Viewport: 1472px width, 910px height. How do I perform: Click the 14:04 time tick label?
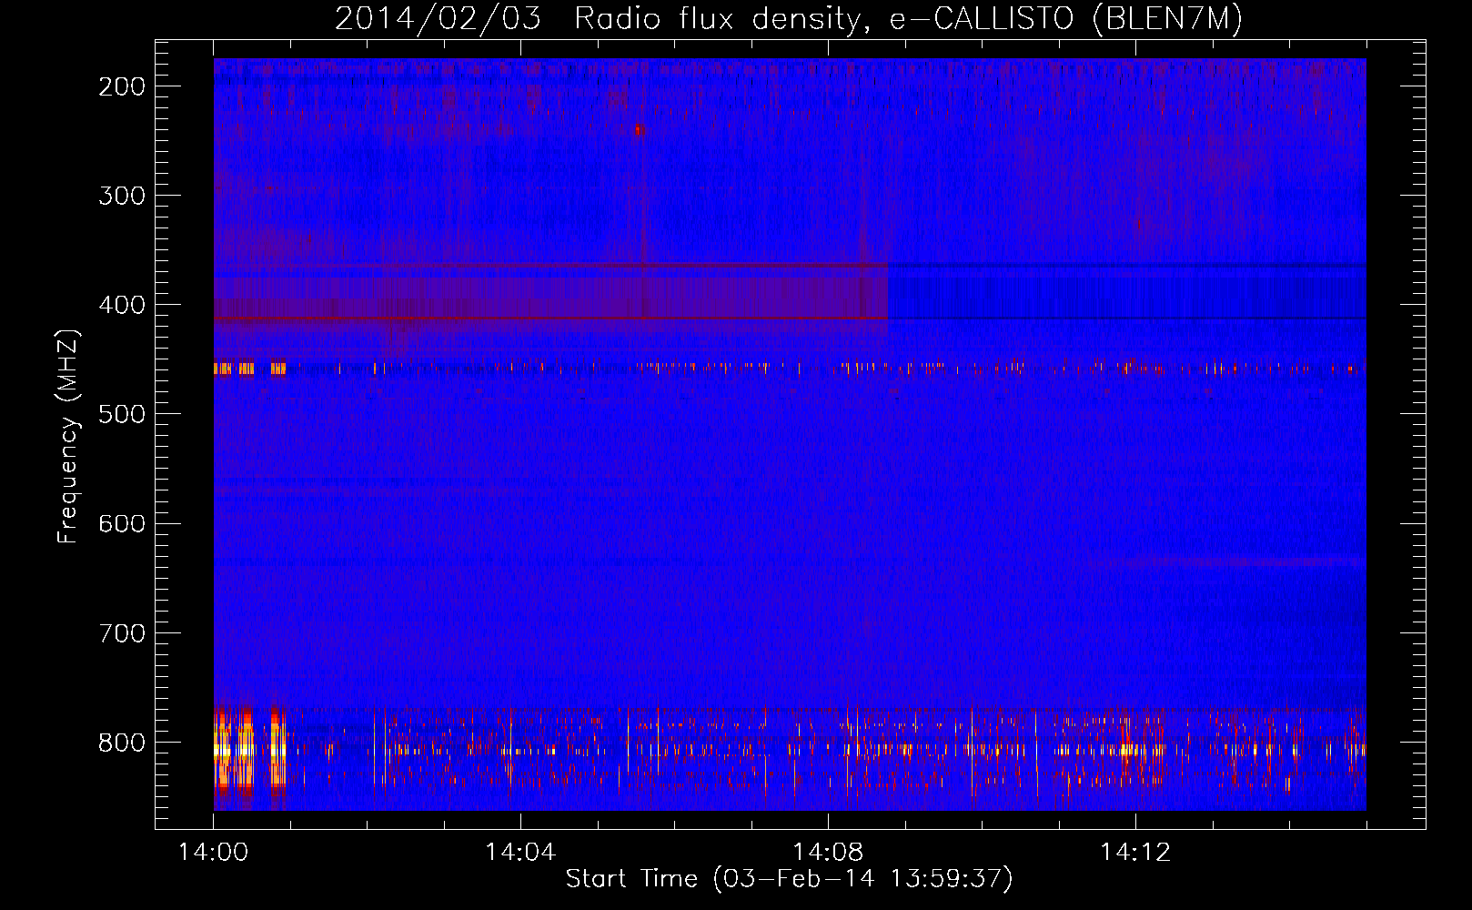[520, 853]
